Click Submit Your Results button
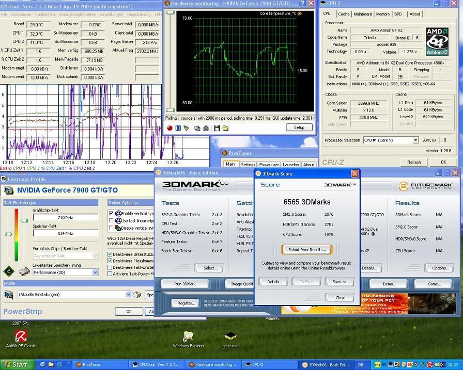 tap(307, 250)
